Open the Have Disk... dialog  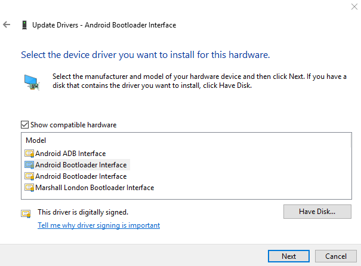tap(317, 211)
